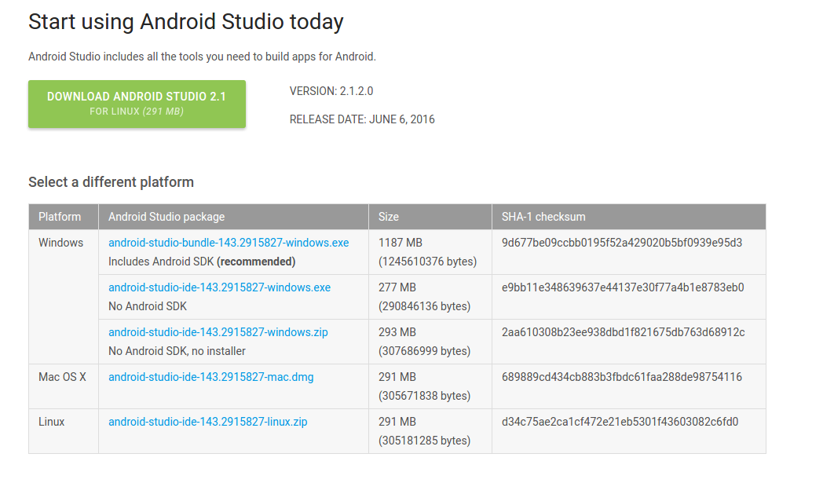The image size is (834, 483).
Task: Click the 1187 MB size value
Action: [401, 243]
